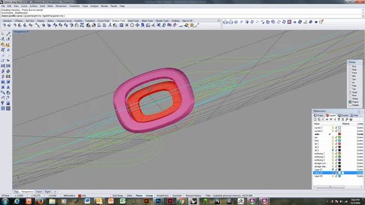Uncheck the Quad object snap

point(350,92)
